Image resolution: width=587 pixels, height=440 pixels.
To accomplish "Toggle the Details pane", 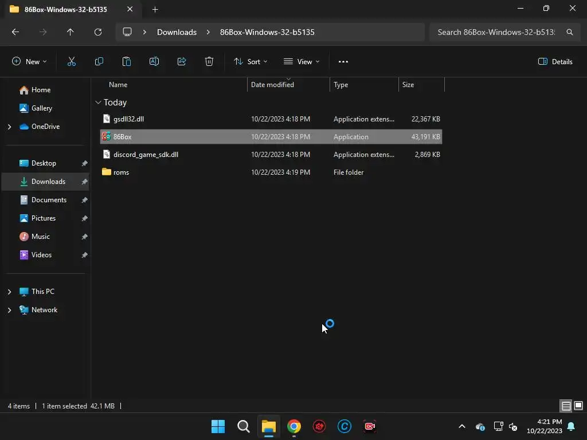I will point(555,62).
